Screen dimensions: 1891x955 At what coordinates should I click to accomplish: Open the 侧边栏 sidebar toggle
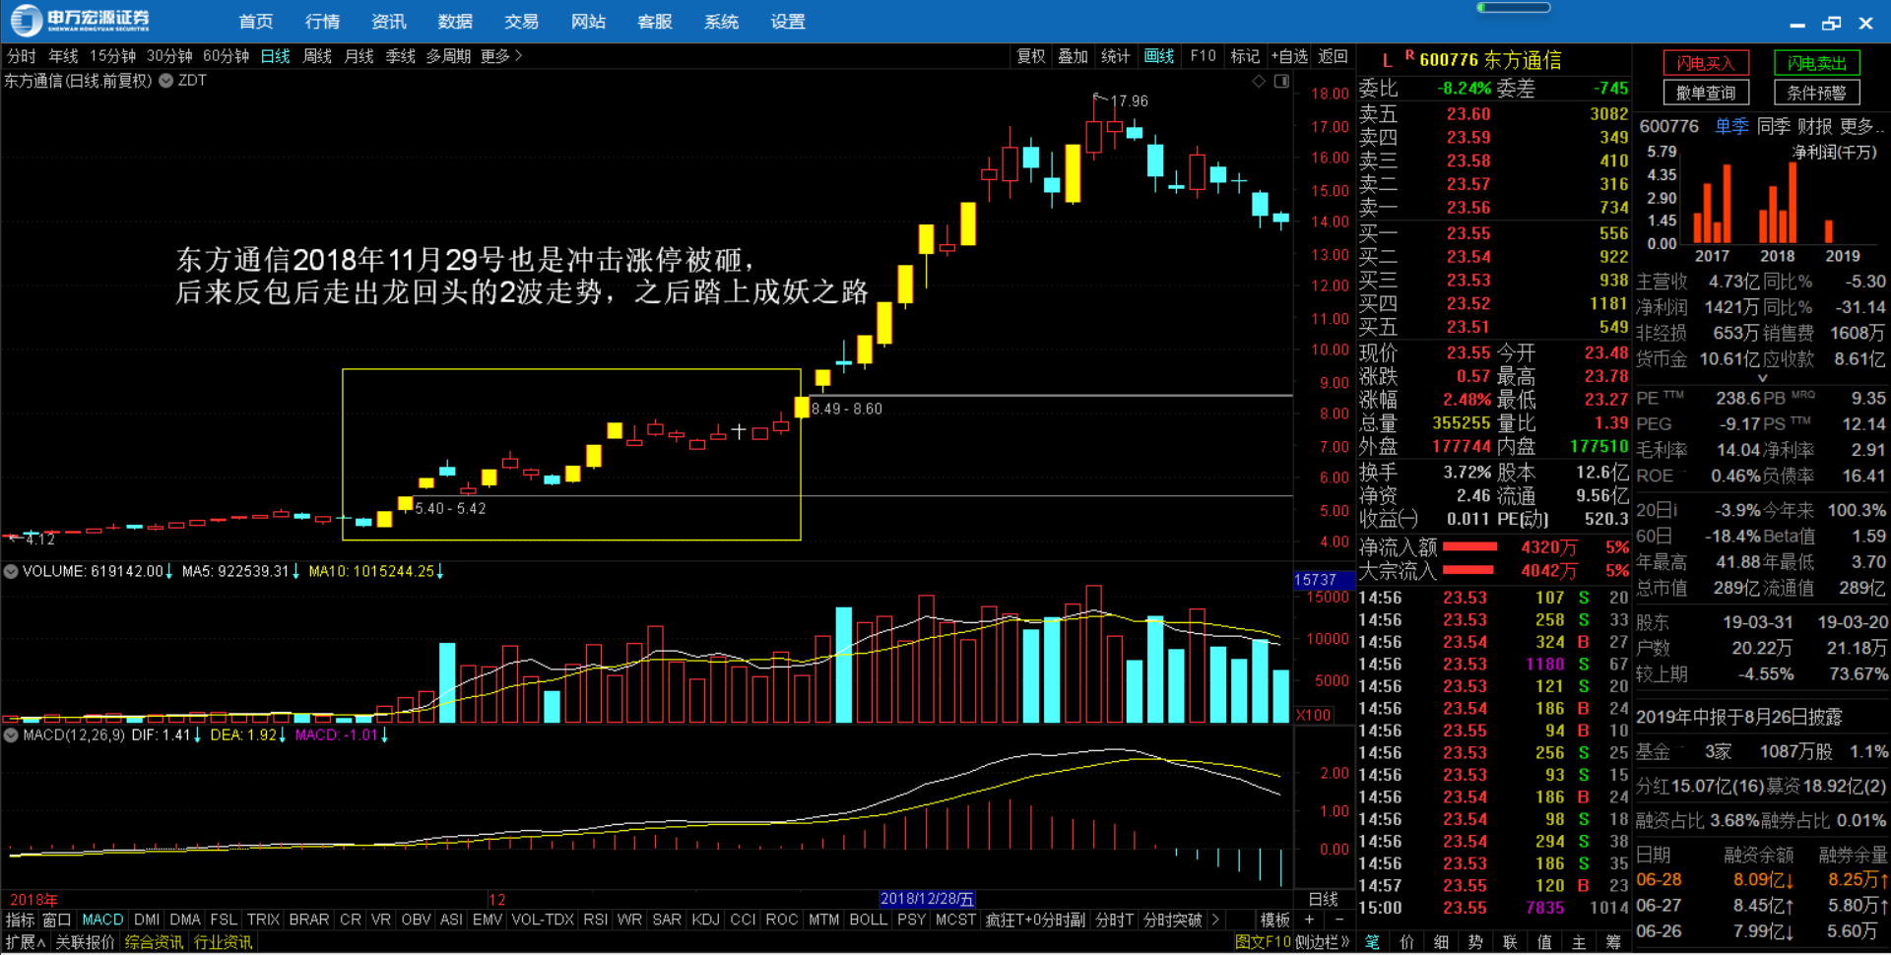(x=1322, y=942)
